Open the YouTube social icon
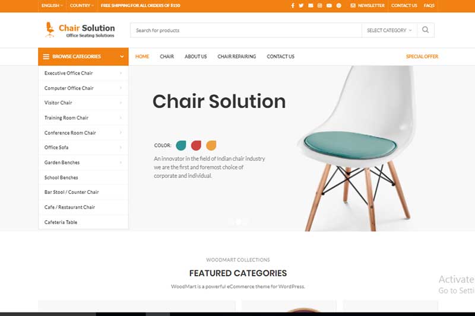The height and width of the screenshot is (316, 475). click(329, 5)
